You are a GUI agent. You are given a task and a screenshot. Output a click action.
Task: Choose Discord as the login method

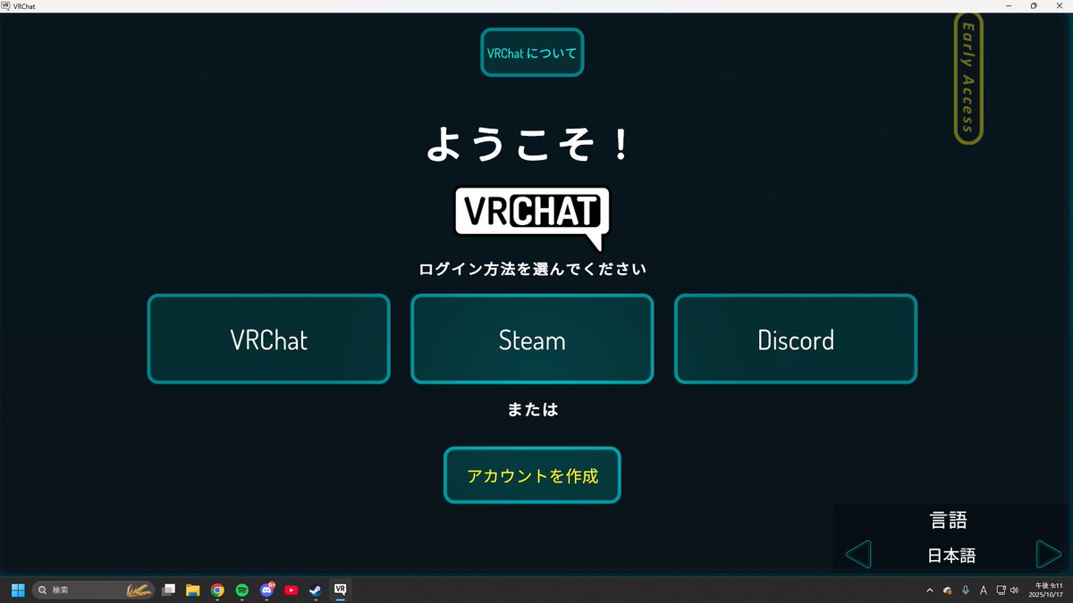pyautogui.click(x=796, y=339)
